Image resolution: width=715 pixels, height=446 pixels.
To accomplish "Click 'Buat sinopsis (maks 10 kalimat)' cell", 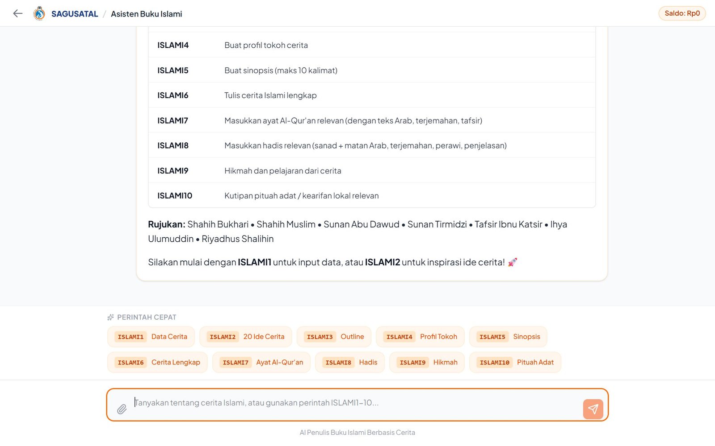I will (x=281, y=70).
